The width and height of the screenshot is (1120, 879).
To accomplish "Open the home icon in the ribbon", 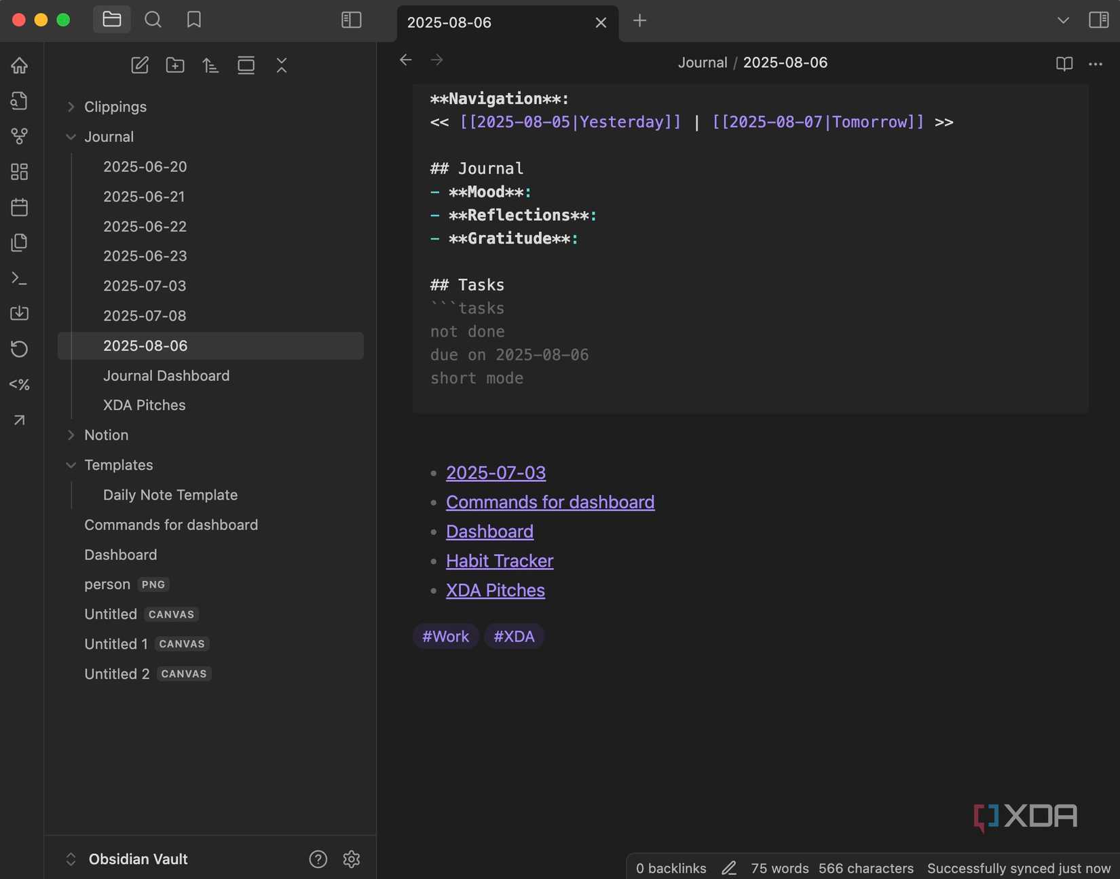I will [20, 65].
